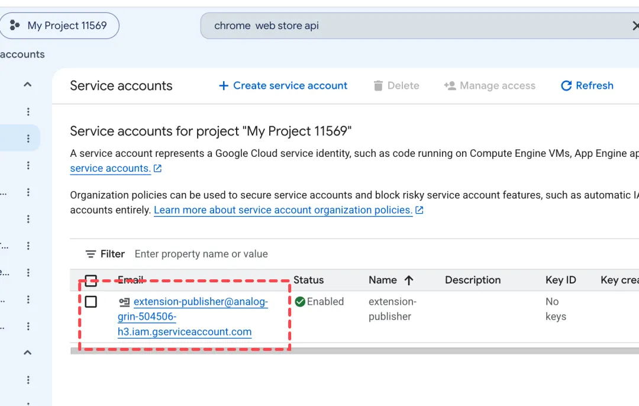Select the "extension-publisher" name cell
The height and width of the screenshot is (406, 639).
pyautogui.click(x=392, y=309)
